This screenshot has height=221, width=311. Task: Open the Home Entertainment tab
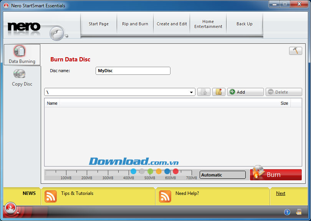click(x=208, y=24)
